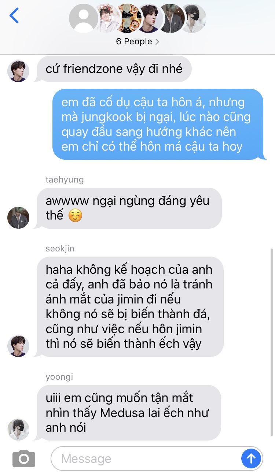Expand the 6 People group details
This screenshot has width=275, height=475.
137,42
